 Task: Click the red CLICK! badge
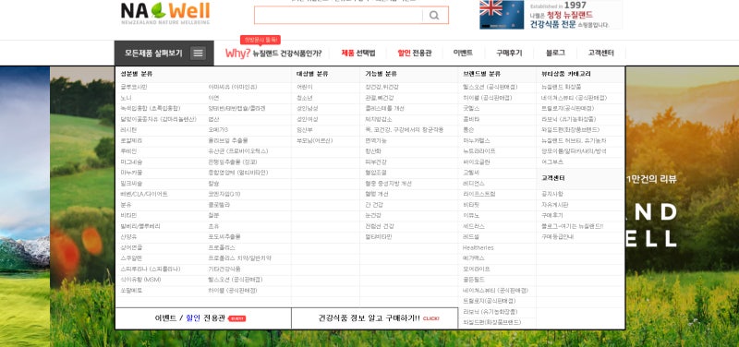(x=430, y=318)
